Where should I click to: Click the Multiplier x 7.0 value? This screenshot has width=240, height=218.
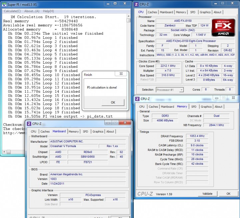(x=168, y=71)
